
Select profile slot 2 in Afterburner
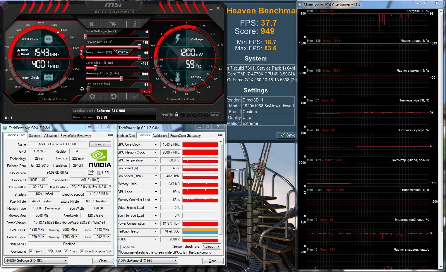tap(189, 115)
